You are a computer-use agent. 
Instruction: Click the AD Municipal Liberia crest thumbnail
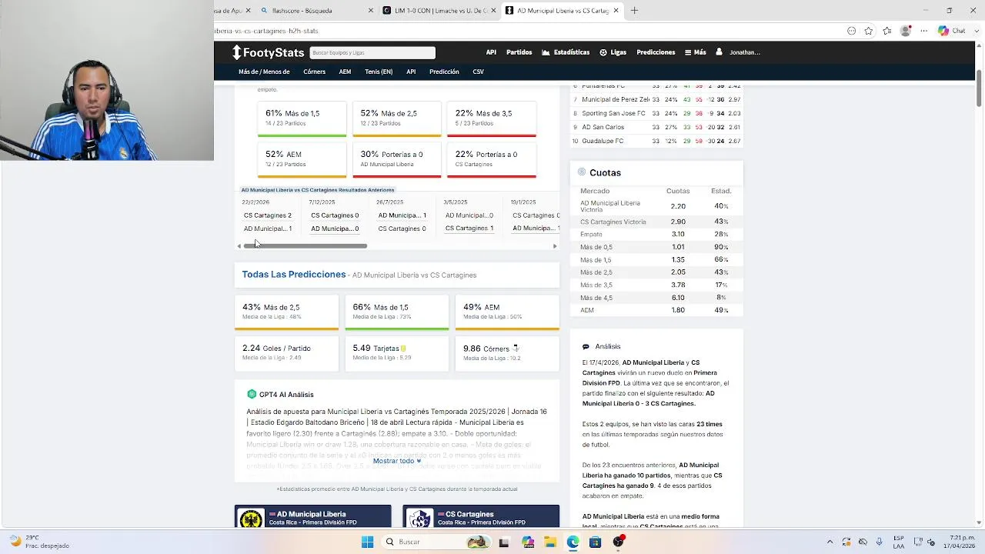251,519
